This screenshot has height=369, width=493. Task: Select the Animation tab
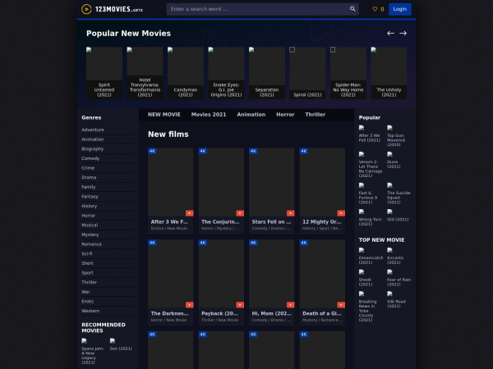tap(251, 115)
